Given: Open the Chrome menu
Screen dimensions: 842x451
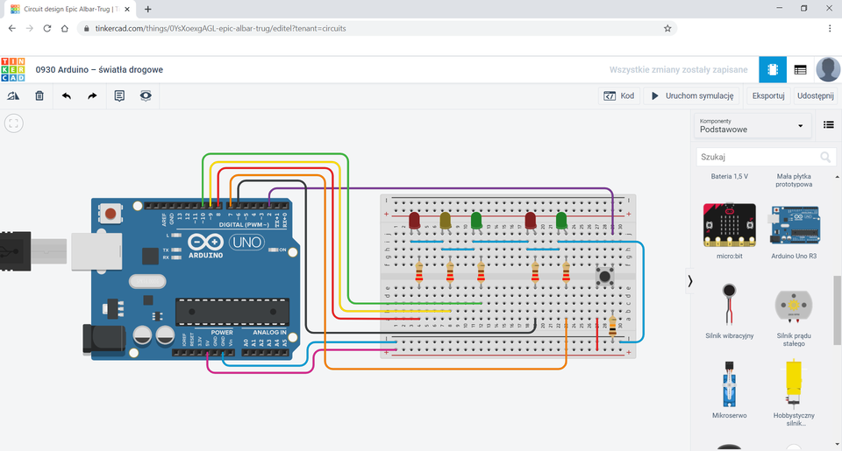Looking at the screenshot, I should coord(830,28).
